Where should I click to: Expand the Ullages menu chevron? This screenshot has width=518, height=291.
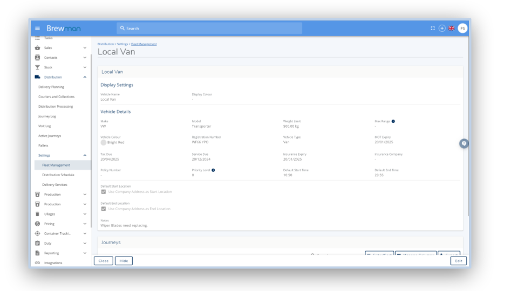click(85, 214)
